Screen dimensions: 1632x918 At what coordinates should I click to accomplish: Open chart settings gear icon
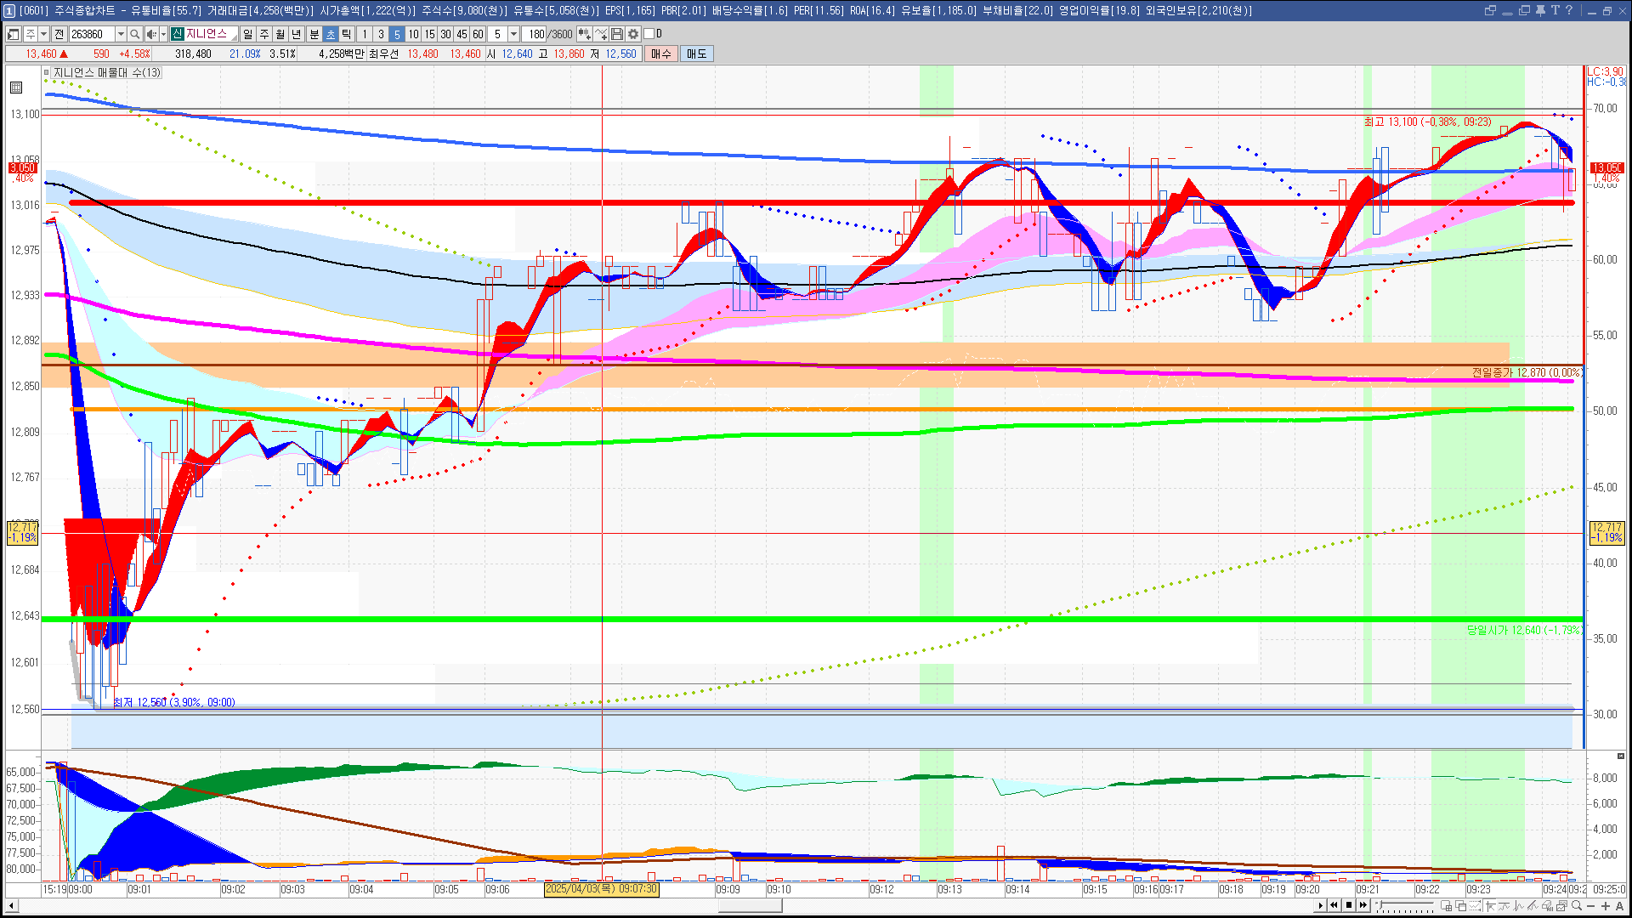pyautogui.click(x=633, y=34)
